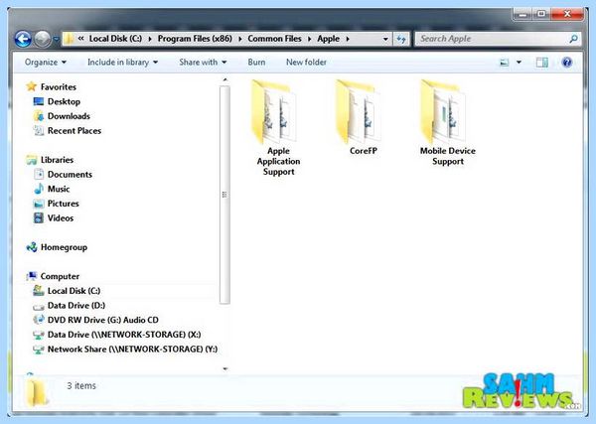Viewport: 596px width, 424px height.
Task: Select Data Drive NETWORK-STORAGE (X:)
Action: click(x=124, y=335)
